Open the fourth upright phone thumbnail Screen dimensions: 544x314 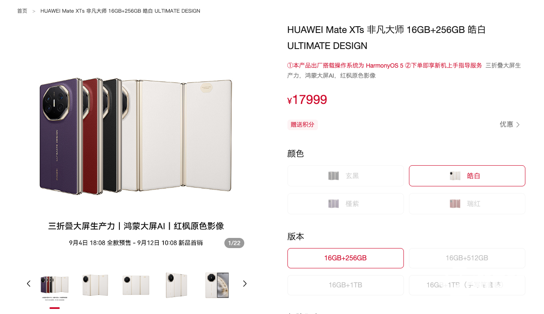point(177,286)
